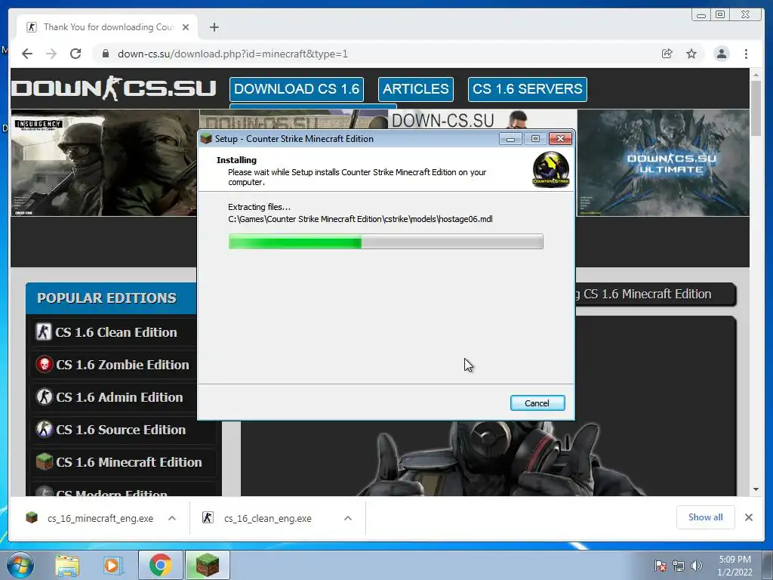
Task: Click the 'CS 1.6 Minecraft Edition' page heading
Action: pyautogui.click(x=647, y=294)
